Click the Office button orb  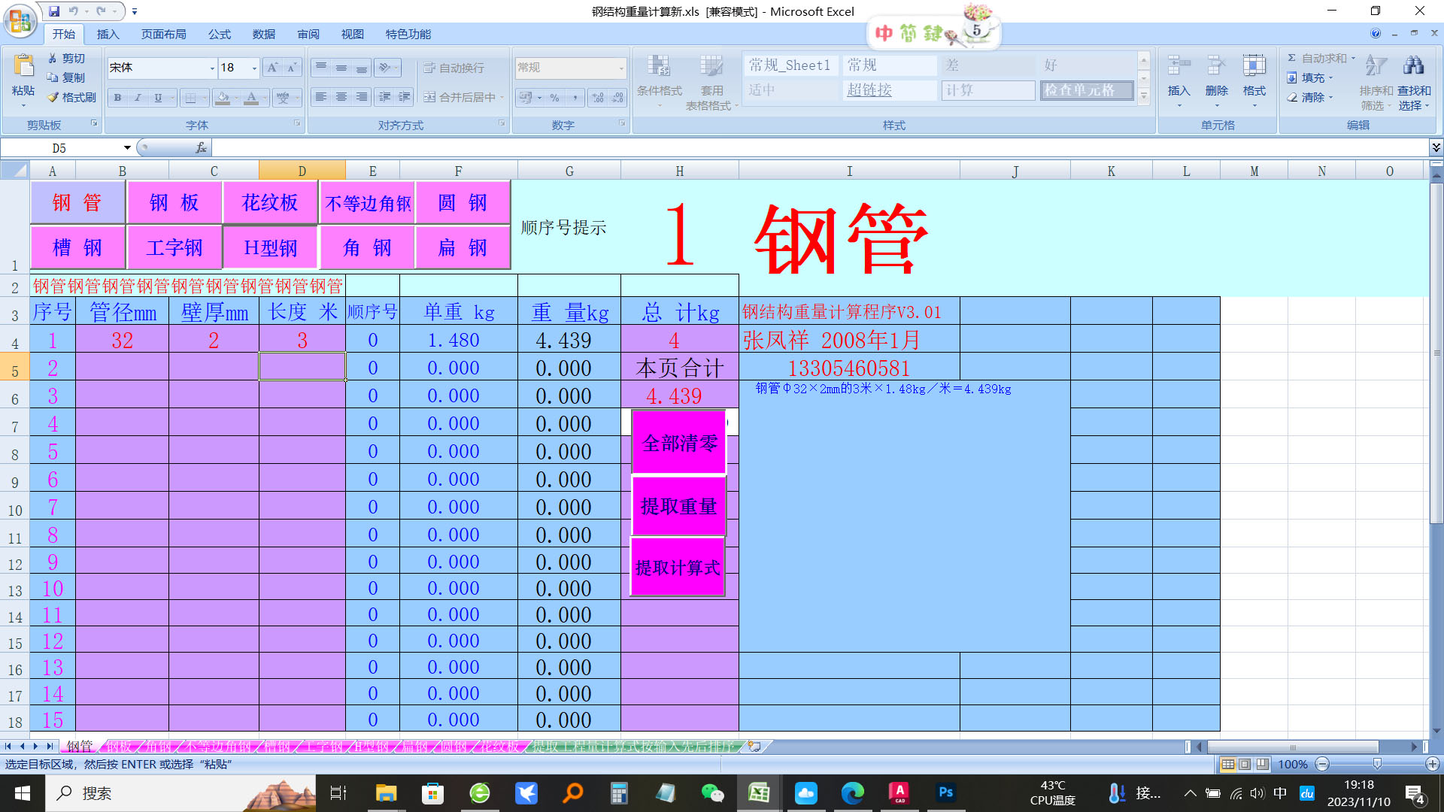pyautogui.click(x=20, y=20)
